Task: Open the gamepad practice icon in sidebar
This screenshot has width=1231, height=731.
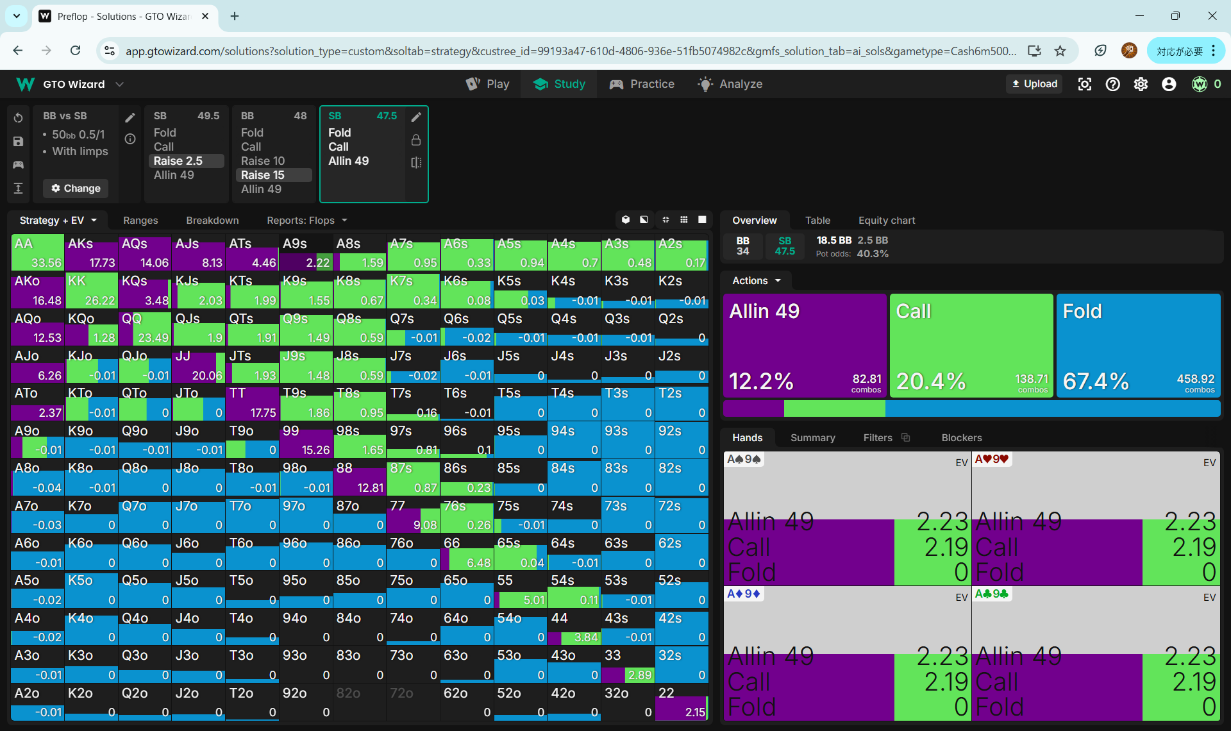Action: 18,165
